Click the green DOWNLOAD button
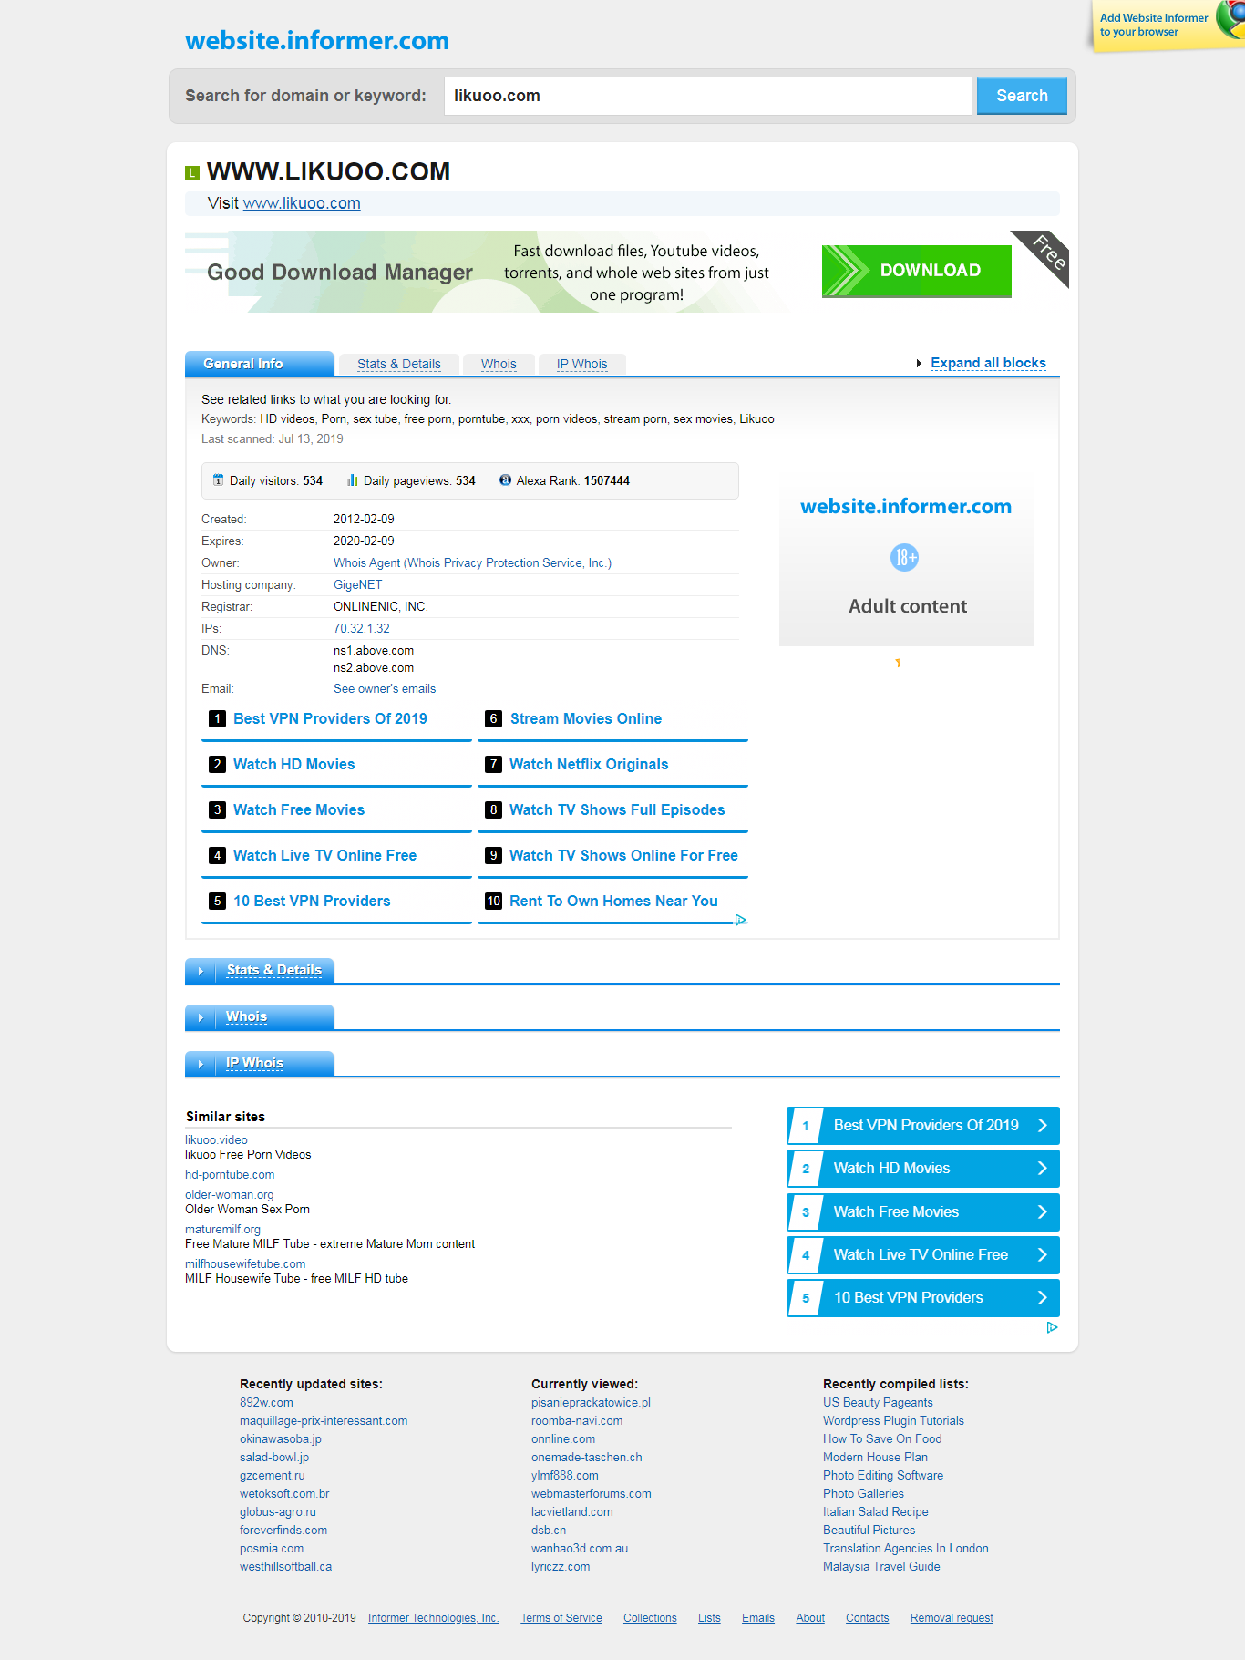The image size is (1245, 1660). pyautogui.click(x=917, y=271)
